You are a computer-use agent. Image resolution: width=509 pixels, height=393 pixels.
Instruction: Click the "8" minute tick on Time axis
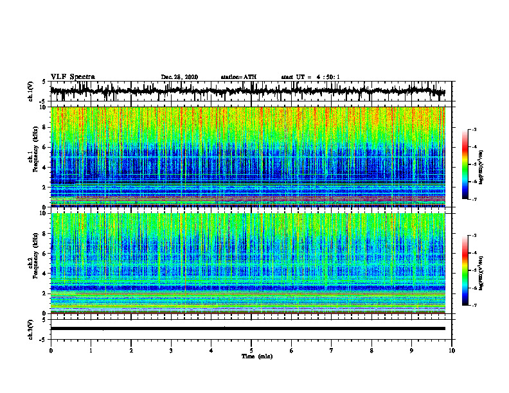point(371,351)
